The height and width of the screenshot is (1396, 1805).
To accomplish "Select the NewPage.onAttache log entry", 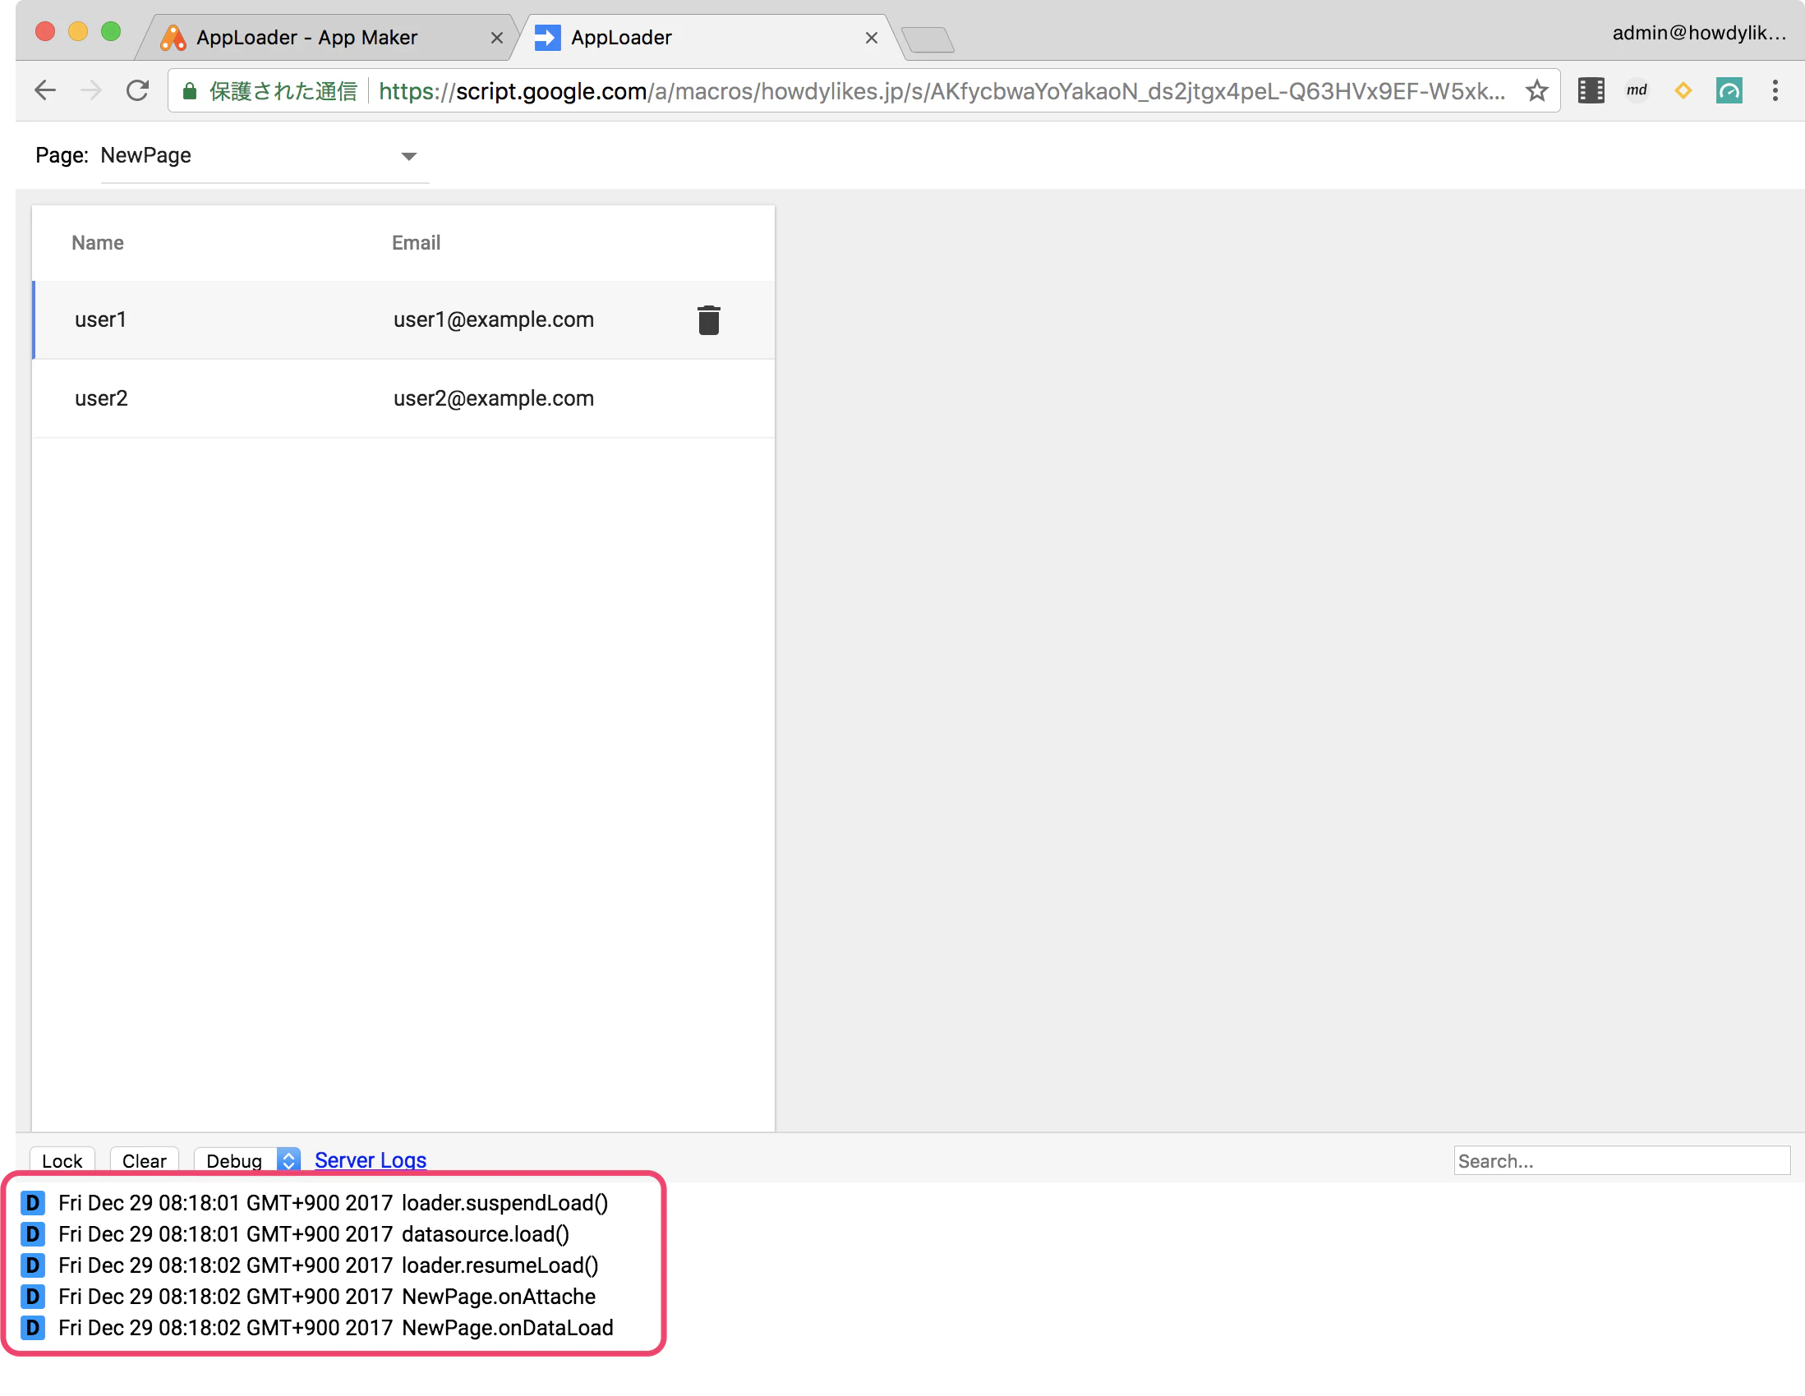I will click(308, 1297).
